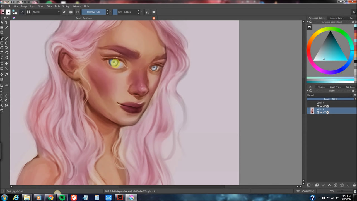This screenshot has height=201, width=357.
Task: Select the Ellipse tool
Action: click(x=7, y=43)
